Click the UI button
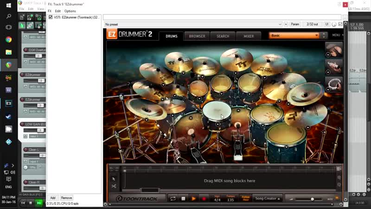The height and width of the screenshot is (209, 371). [326, 25]
